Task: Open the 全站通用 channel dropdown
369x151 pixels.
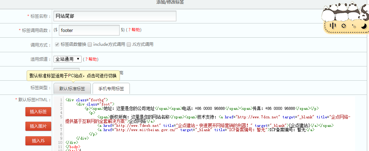Action: click(68, 59)
